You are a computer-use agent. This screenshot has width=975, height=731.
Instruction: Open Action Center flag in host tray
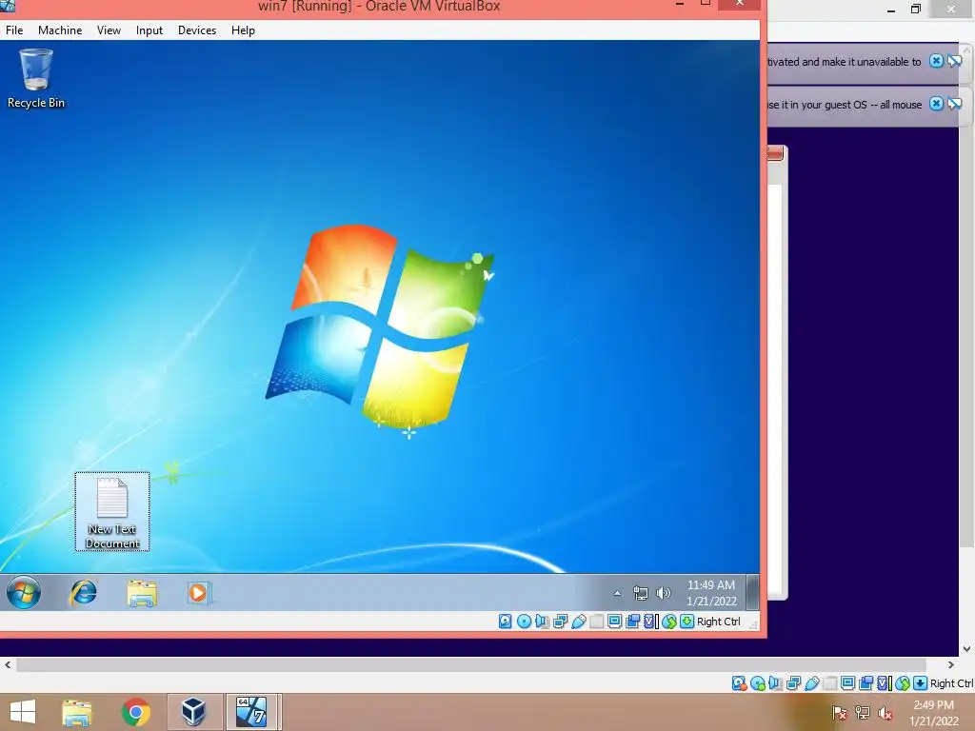[840, 713]
